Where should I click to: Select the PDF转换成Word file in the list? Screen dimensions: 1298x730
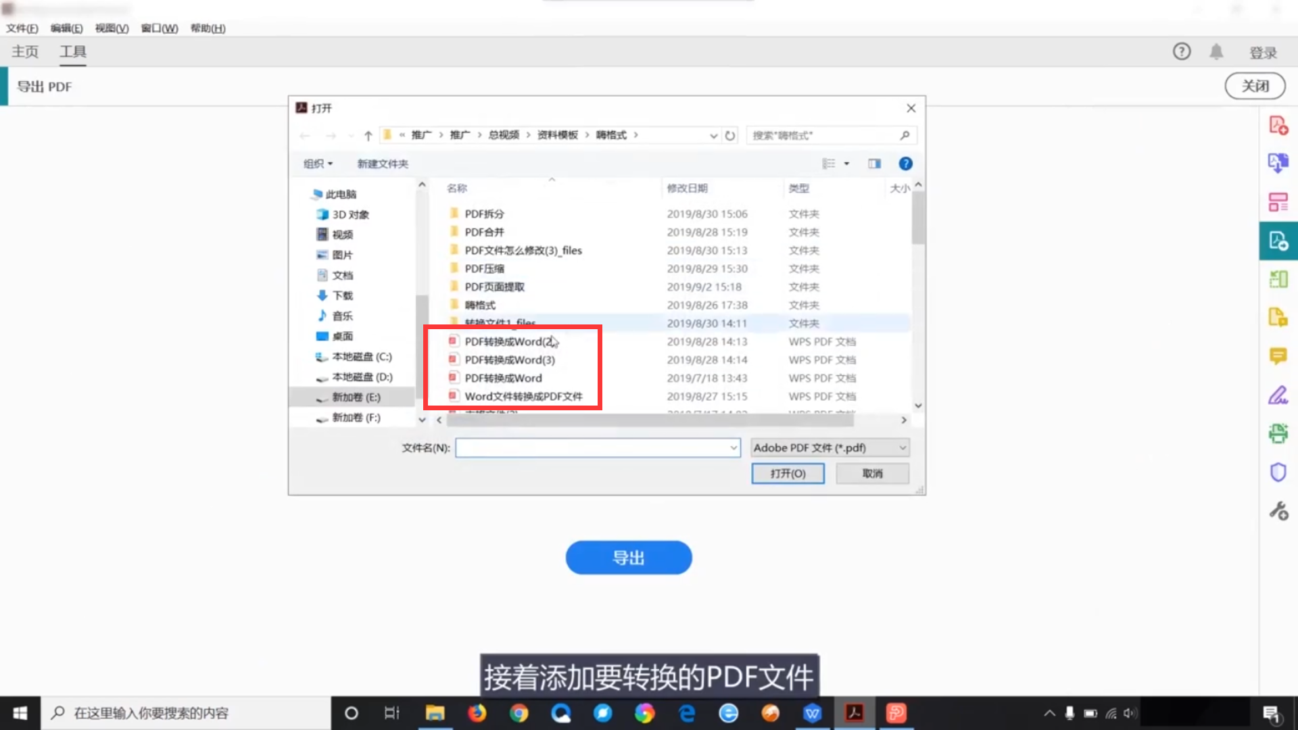pyautogui.click(x=503, y=378)
